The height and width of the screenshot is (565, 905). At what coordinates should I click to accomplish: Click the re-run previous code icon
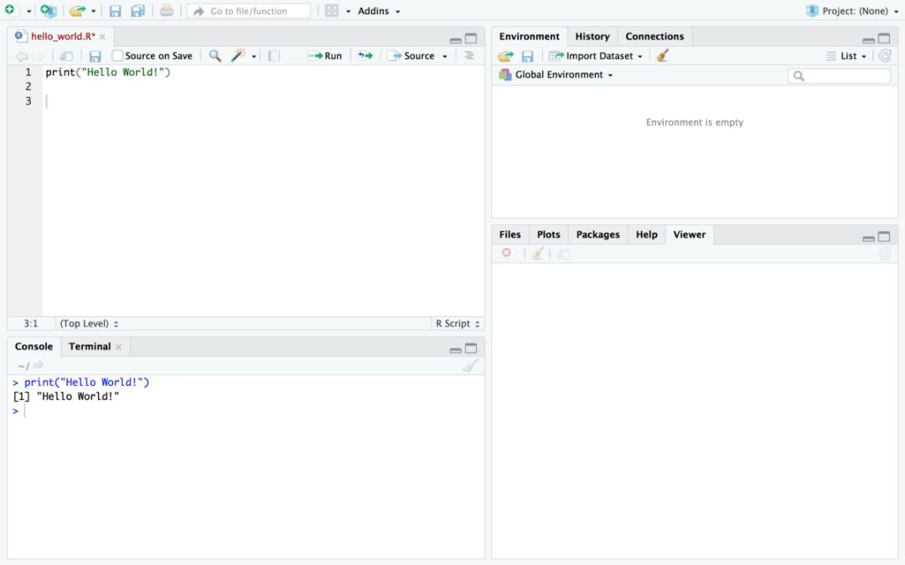[x=365, y=55]
